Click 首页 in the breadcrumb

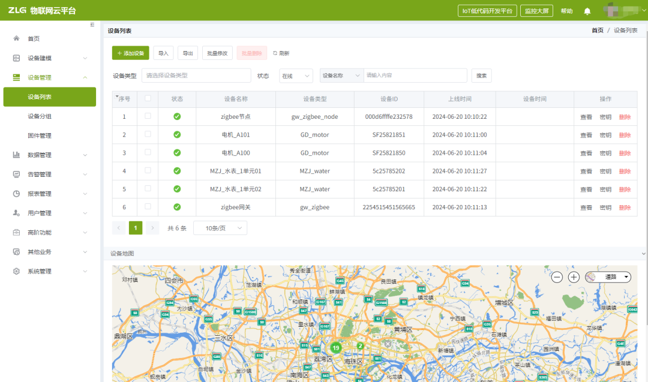click(x=598, y=30)
